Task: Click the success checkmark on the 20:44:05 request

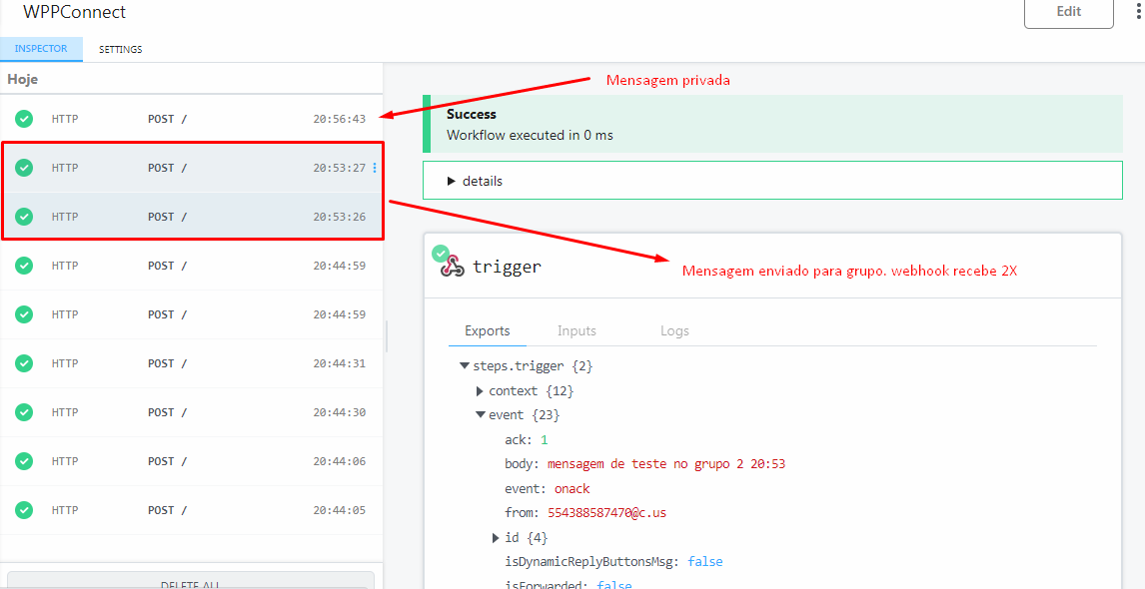Action: pyautogui.click(x=23, y=510)
